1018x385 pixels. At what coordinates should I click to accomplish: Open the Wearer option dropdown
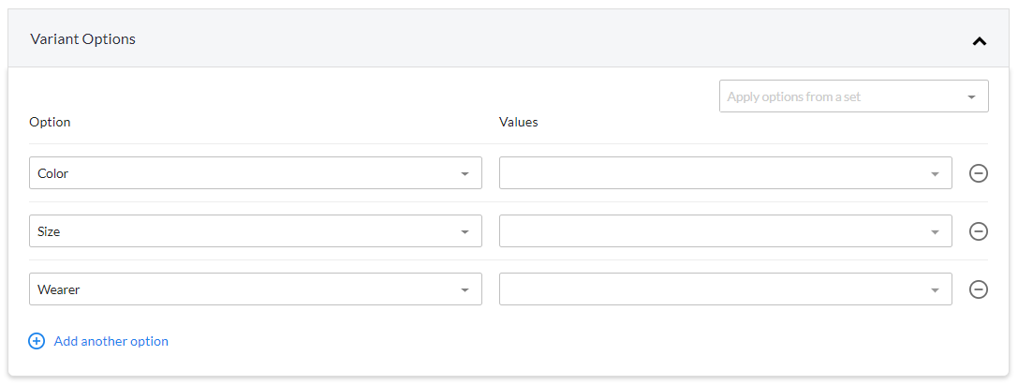[x=255, y=289]
